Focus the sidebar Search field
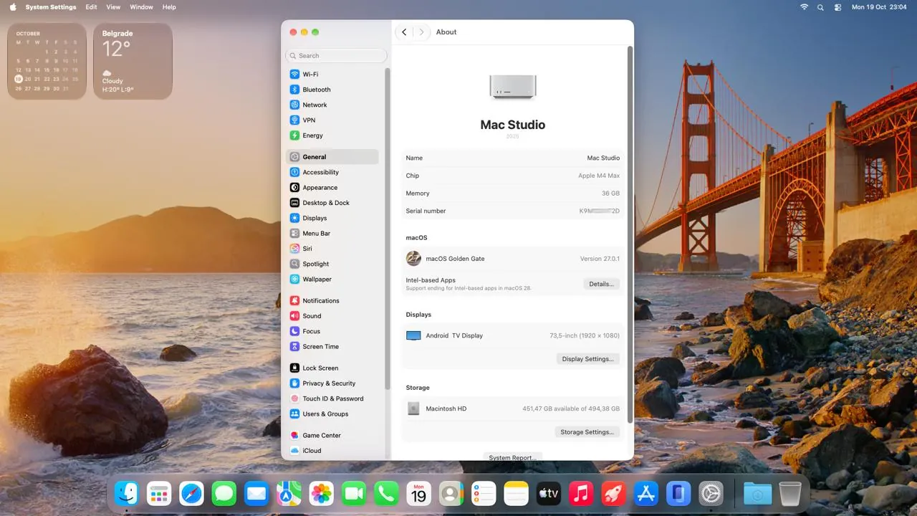 point(336,56)
